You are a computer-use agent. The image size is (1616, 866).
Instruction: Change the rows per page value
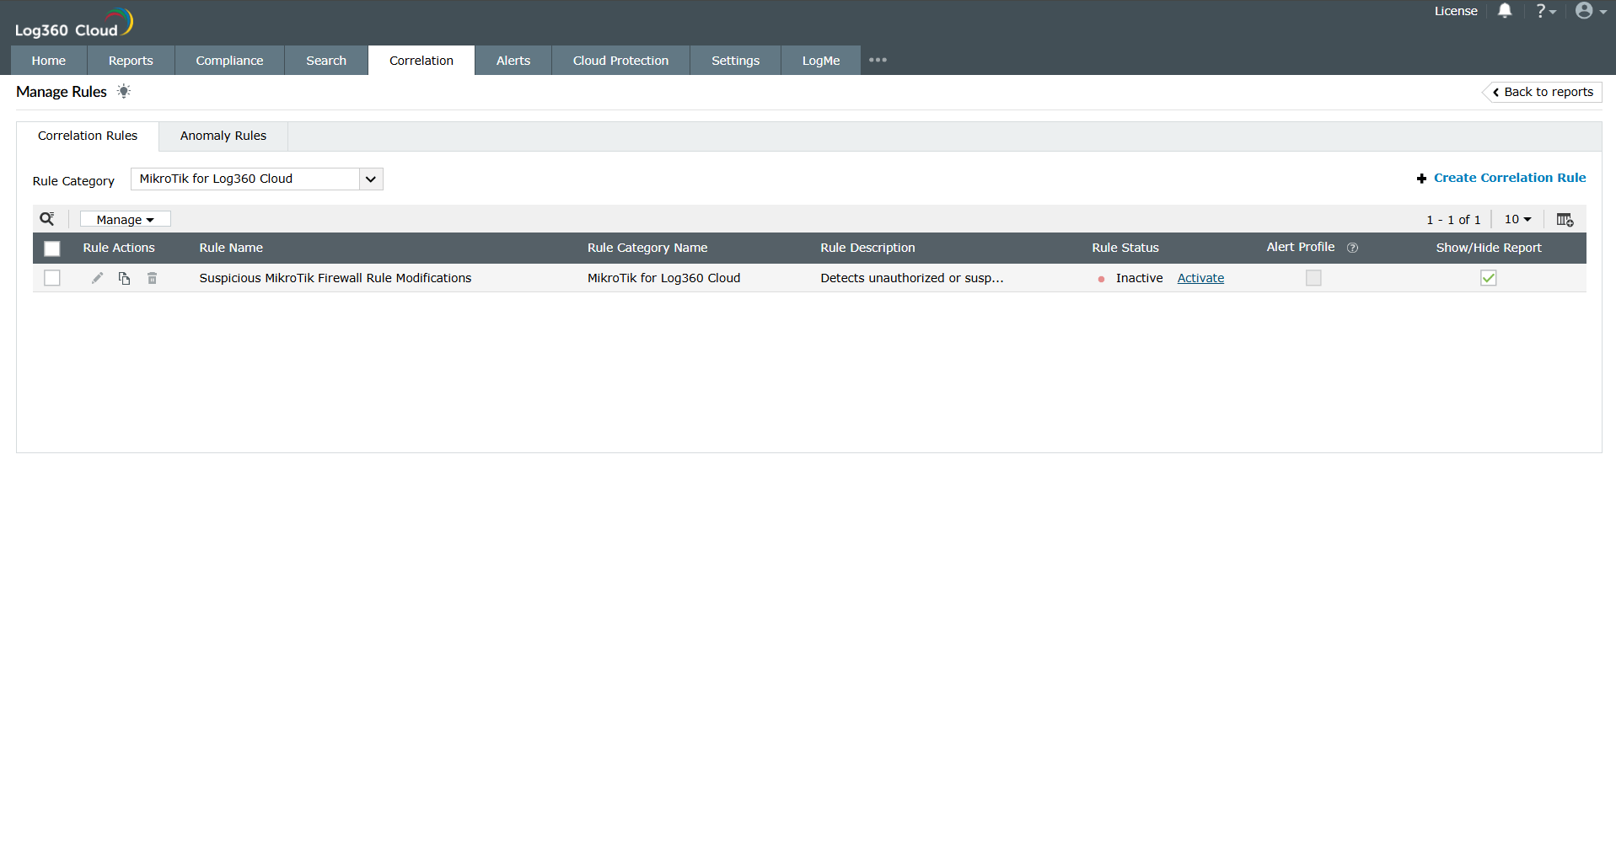coord(1517,219)
